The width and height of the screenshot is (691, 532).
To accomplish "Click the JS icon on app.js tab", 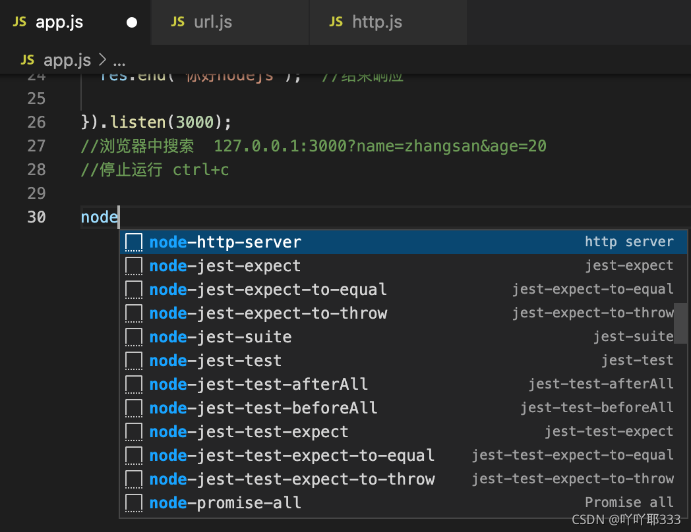I will pyautogui.click(x=19, y=22).
